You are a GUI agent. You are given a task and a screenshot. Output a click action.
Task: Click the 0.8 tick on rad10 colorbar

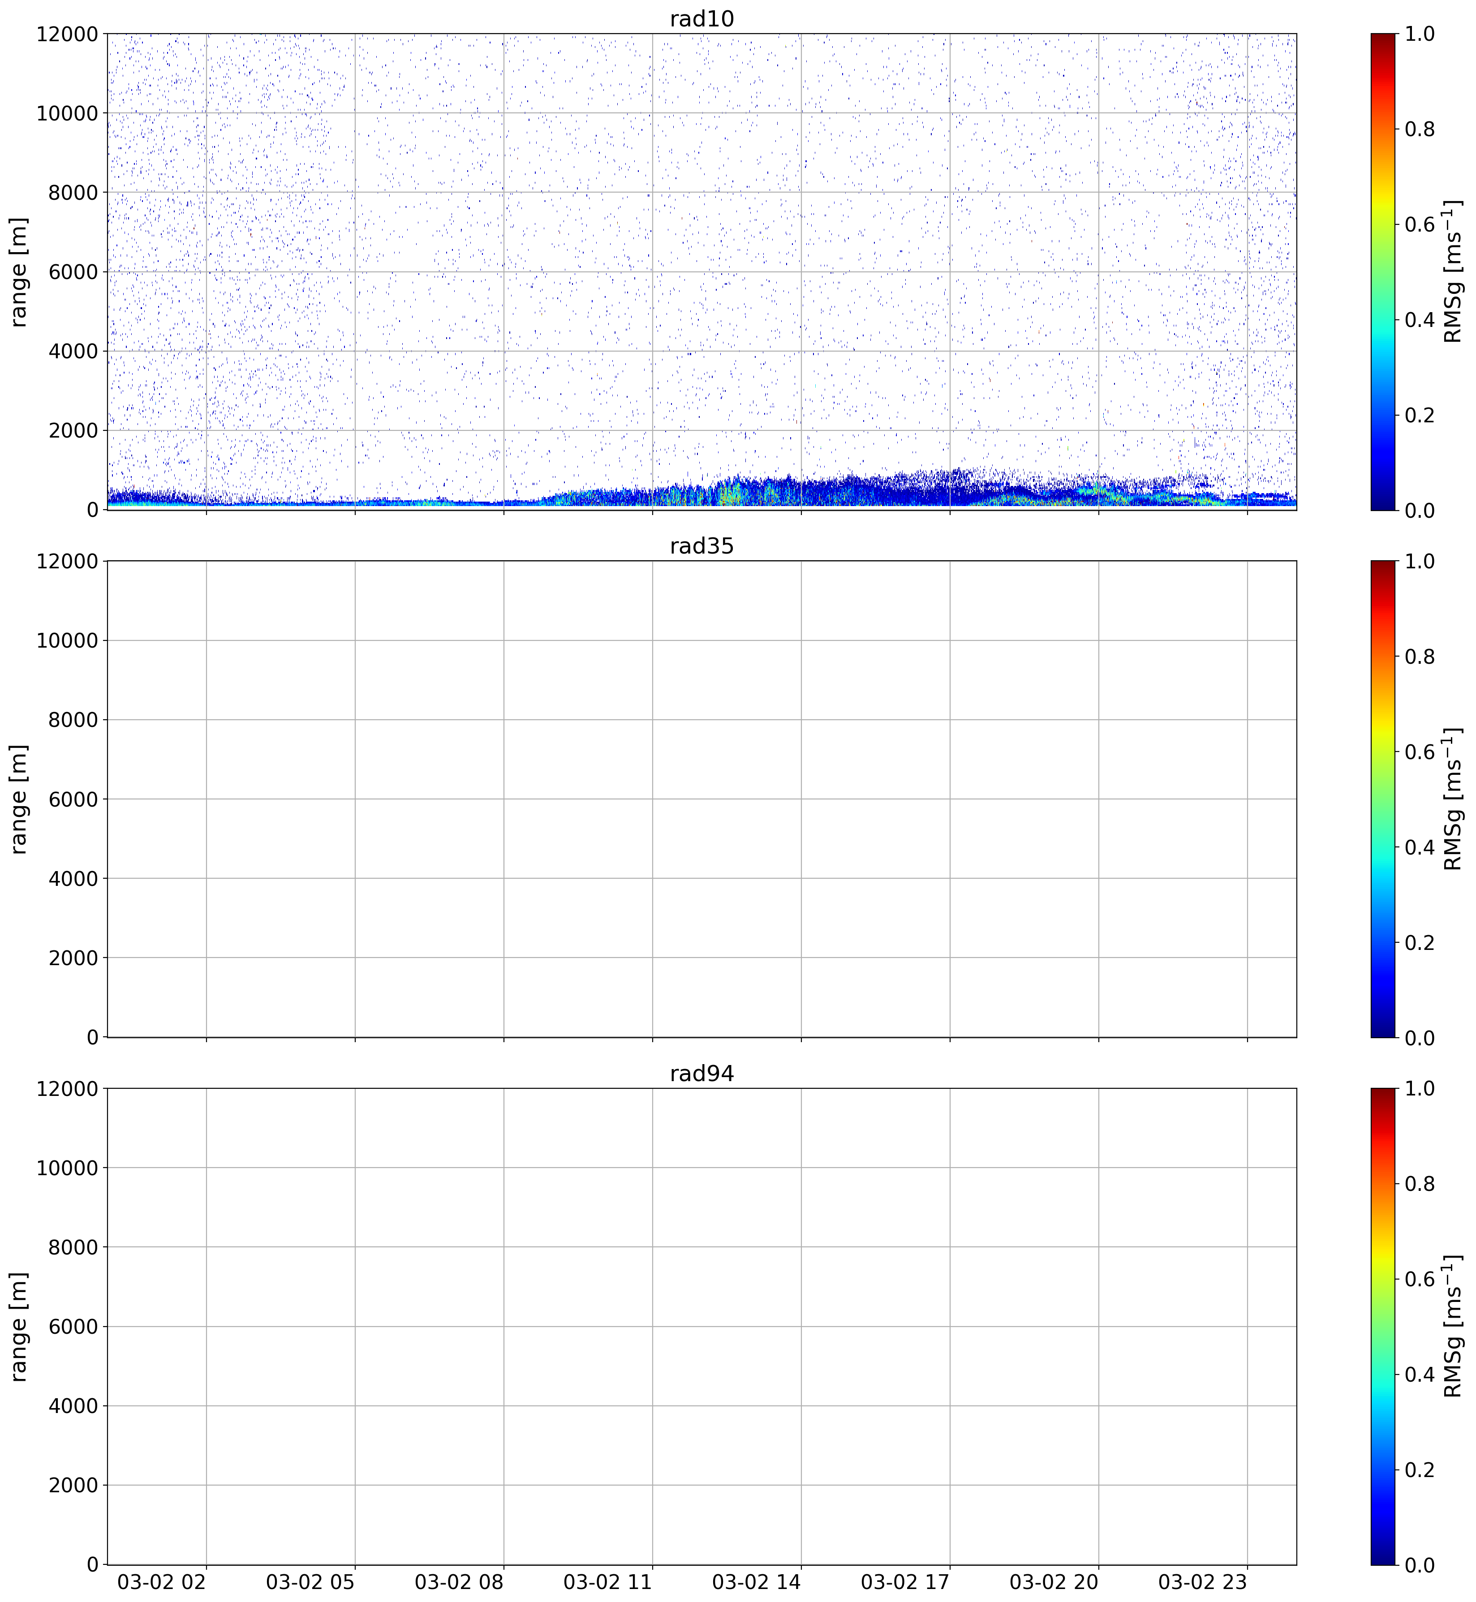pos(1419,129)
